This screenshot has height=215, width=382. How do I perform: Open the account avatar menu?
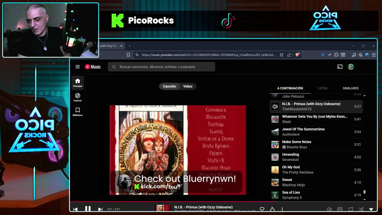(351, 67)
